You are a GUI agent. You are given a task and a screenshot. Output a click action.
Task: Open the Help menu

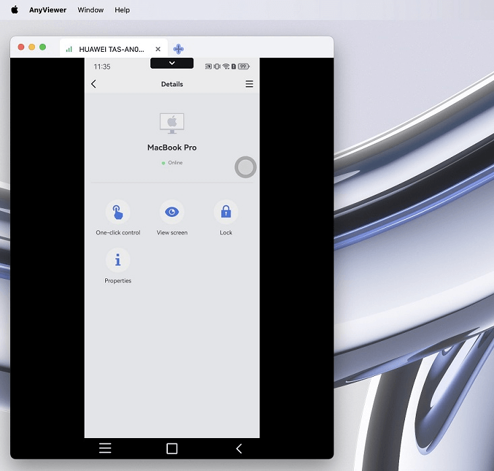(x=122, y=9)
